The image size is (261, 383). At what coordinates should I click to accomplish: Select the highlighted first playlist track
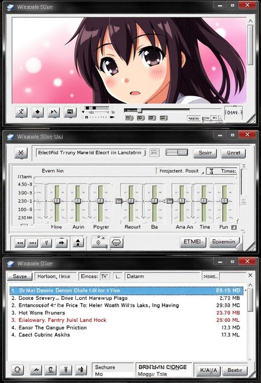(x=126, y=290)
